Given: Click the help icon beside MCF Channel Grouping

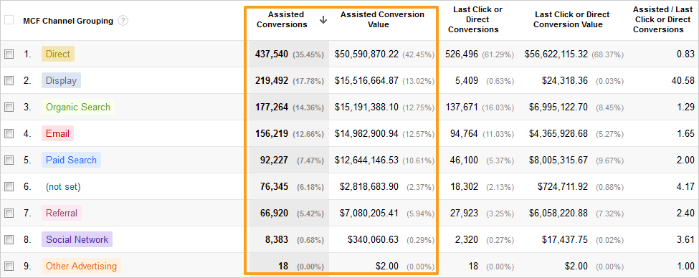Looking at the screenshot, I should pos(123,21).
